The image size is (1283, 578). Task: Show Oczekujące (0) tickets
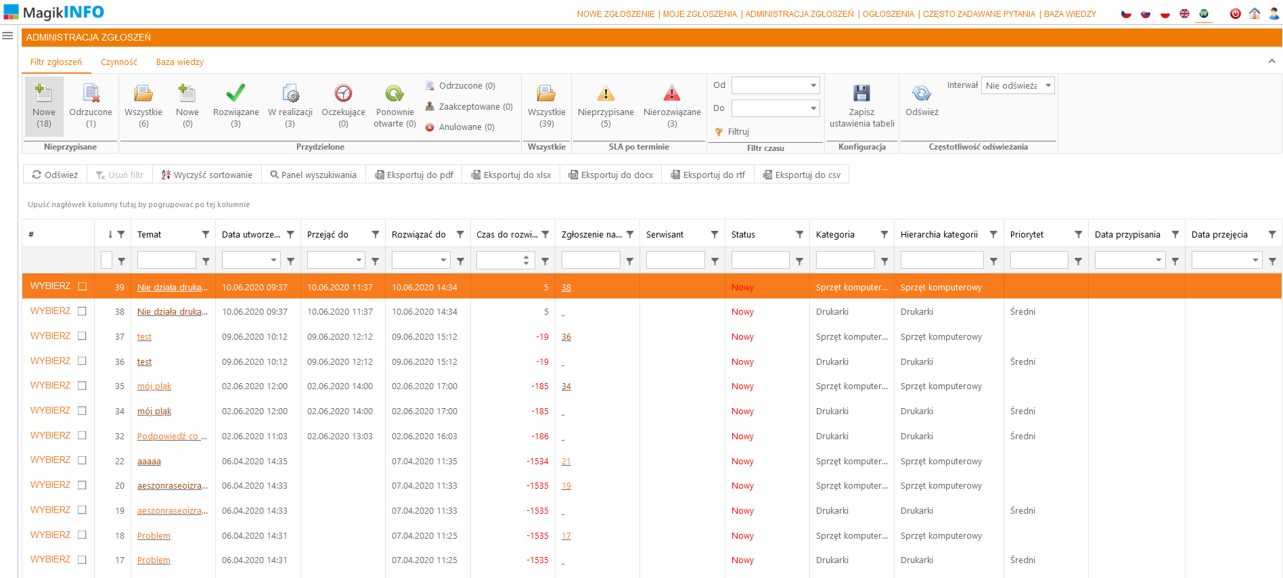343,107
